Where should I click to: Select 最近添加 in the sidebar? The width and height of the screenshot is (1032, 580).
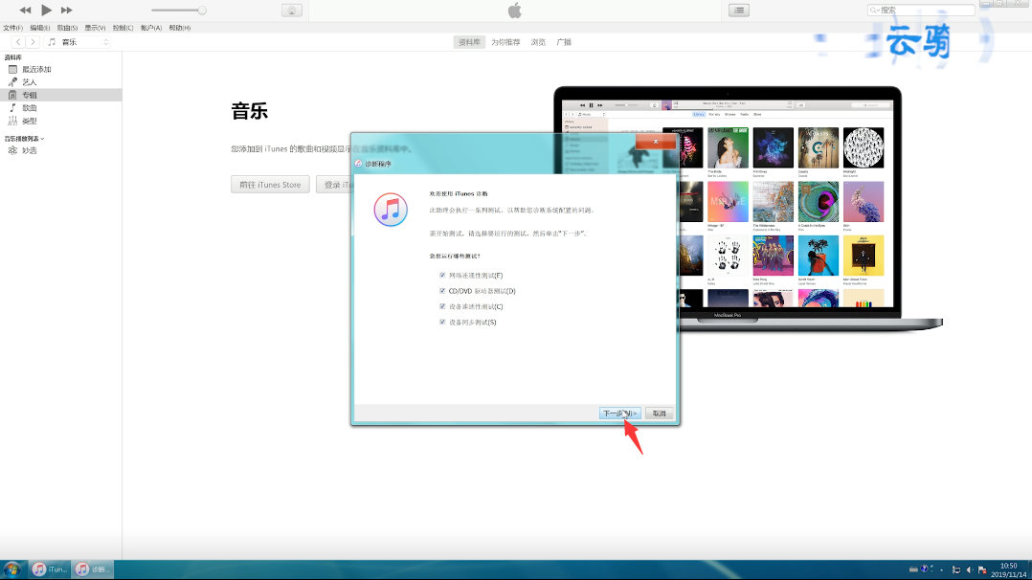click(x=60, y=69)
